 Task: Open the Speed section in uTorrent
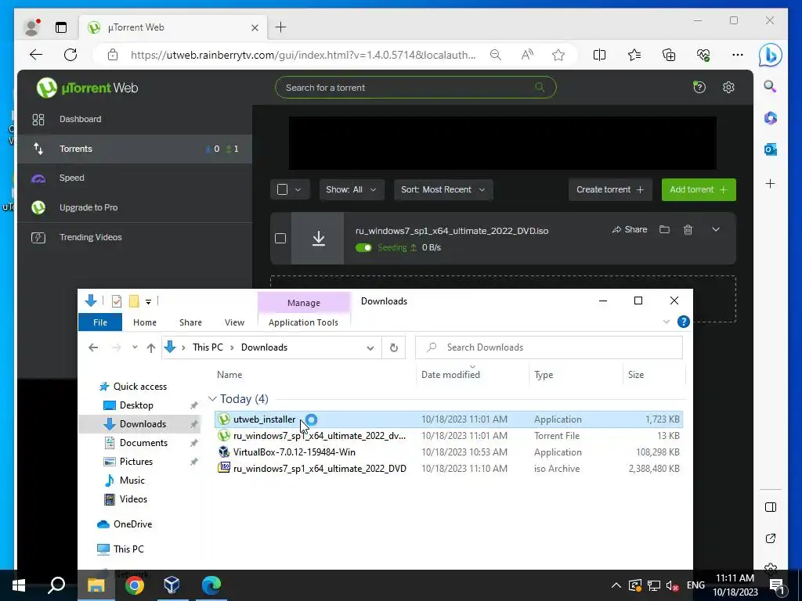click(x=71, y=178)
